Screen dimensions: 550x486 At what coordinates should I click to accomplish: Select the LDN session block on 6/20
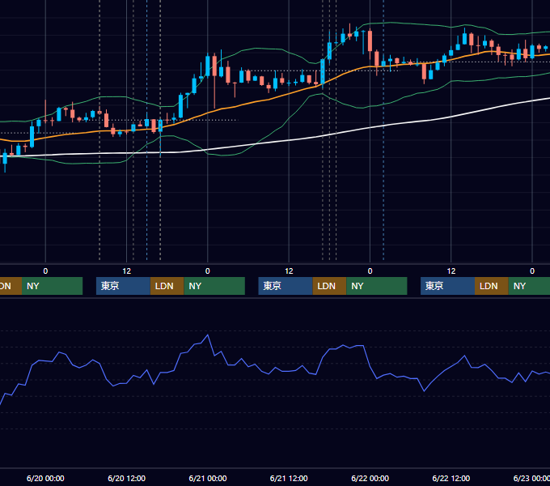(x=167, y=286)
